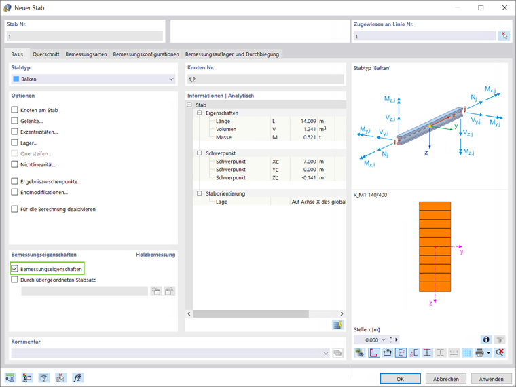Click the table lightning icon below the Informationen panel
516x387 pixels.
pos(337,325)
